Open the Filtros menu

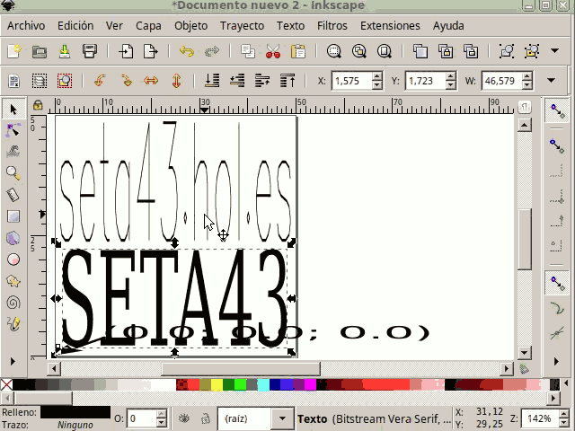click(332, 25)
